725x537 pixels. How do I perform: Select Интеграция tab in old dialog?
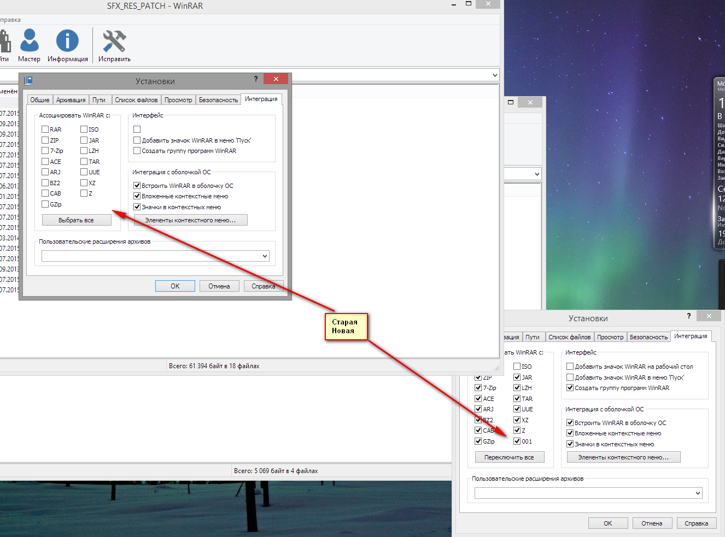click(261, 99)
